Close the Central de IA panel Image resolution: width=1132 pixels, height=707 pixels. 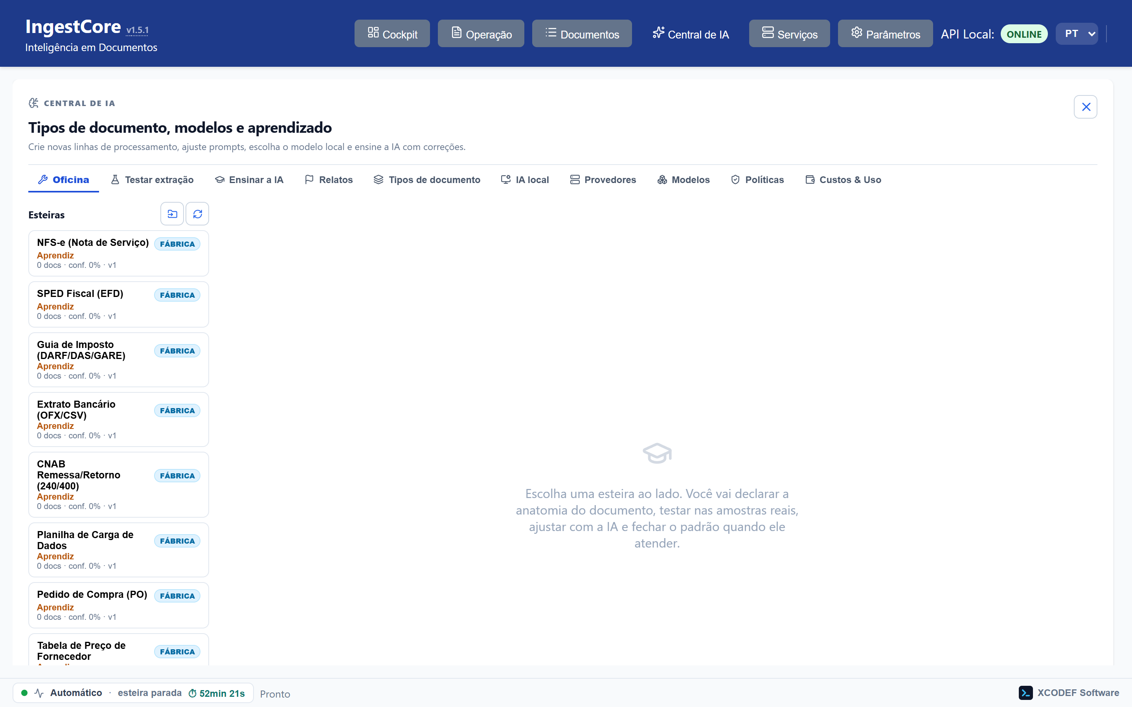[1086, 107]
